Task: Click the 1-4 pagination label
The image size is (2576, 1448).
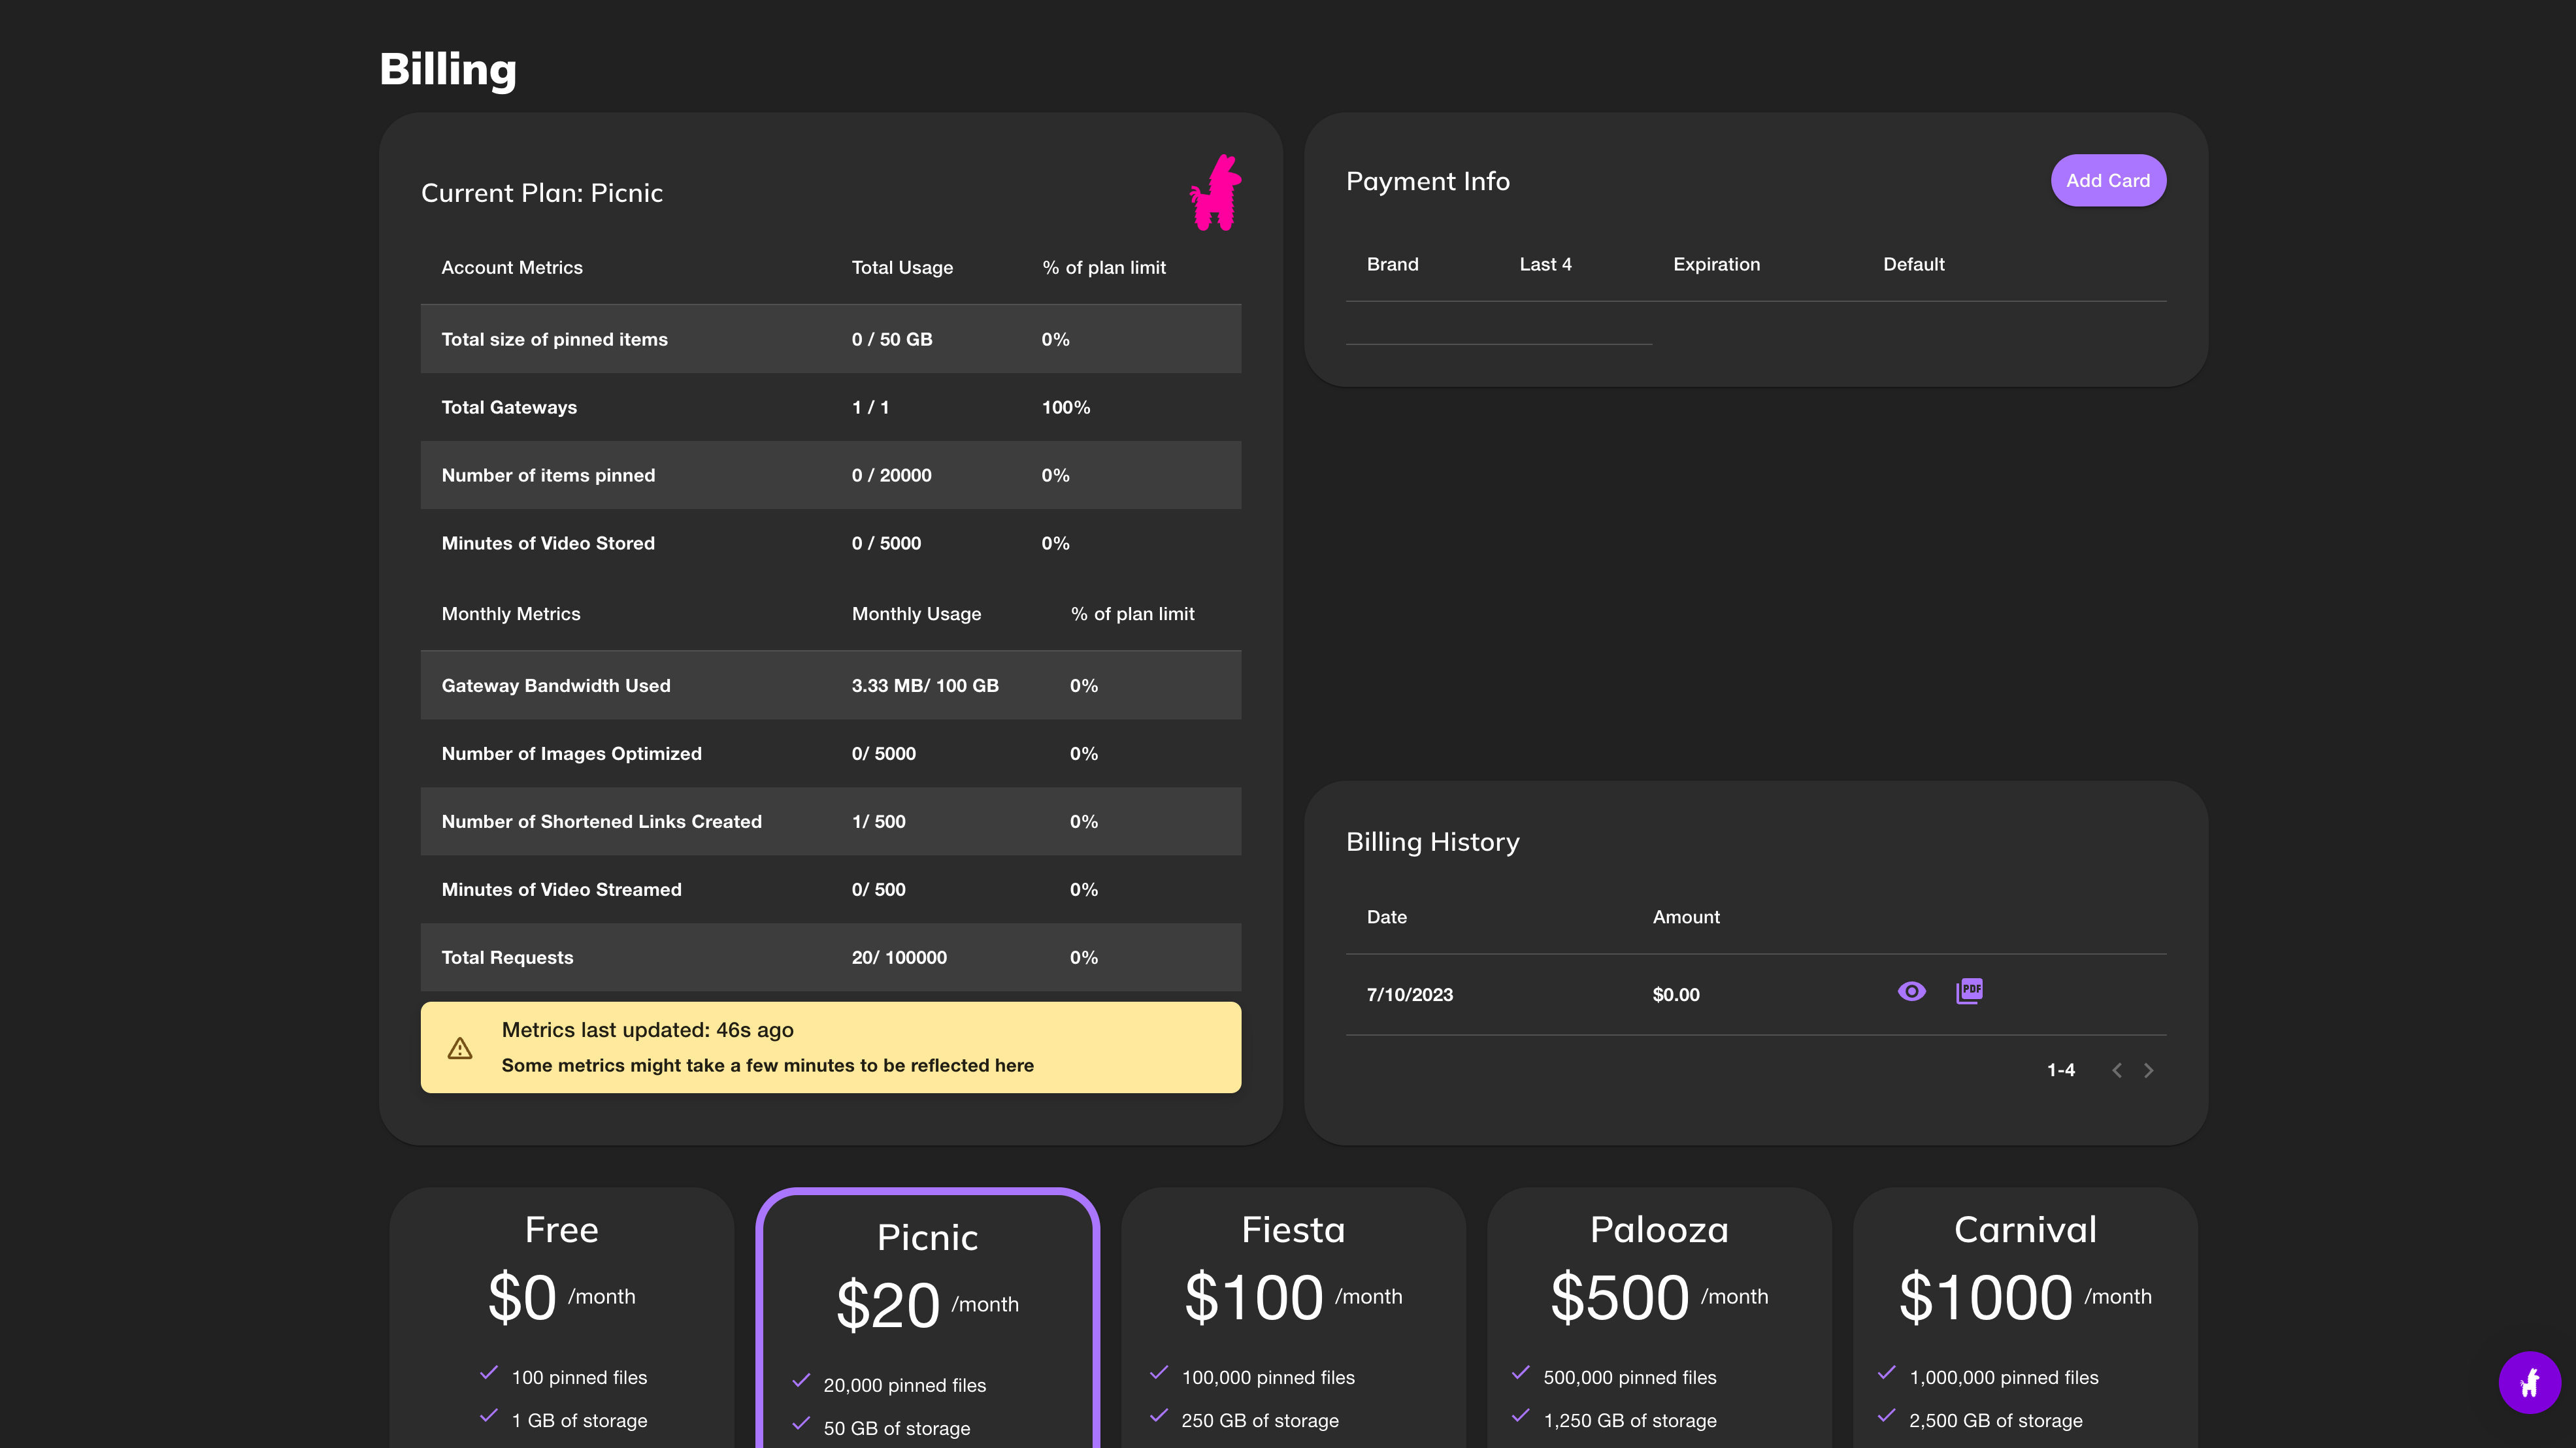Action: point(2061,1070)
